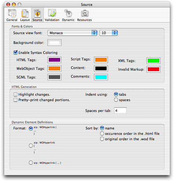
Task: Open the Monaco source font dropdown
Action: coord(72,33)
